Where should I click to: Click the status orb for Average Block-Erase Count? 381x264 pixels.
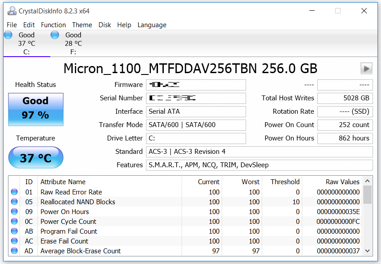point(14,251)
